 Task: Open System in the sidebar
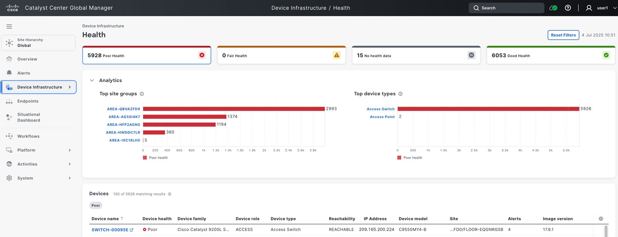pyautogui.click(x=25, y=178)
